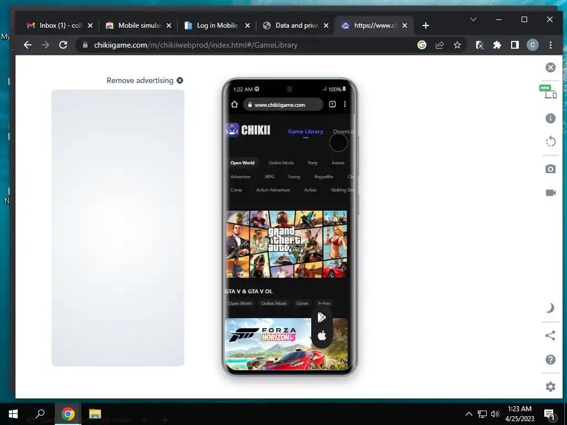This screenshot has width=567, height=425.
Task: Show hidden system tray icons
Action: [468, 414]
